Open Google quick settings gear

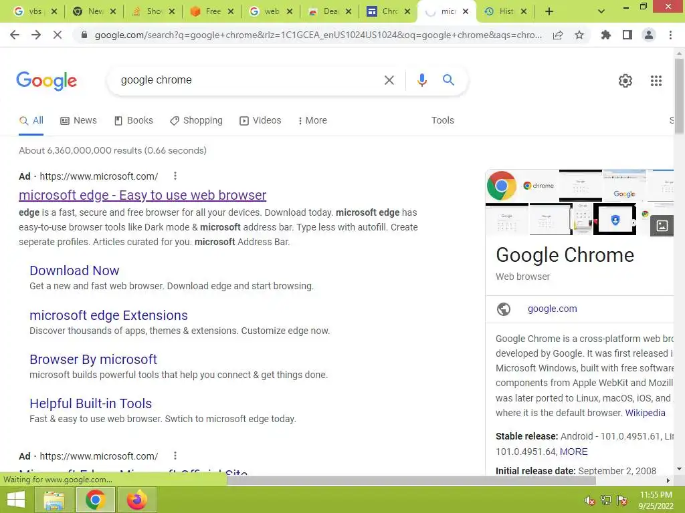point(625,81)
